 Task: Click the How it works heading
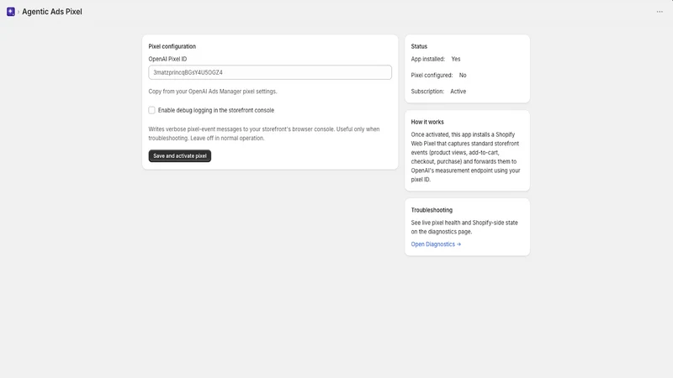tap(427, 122)
